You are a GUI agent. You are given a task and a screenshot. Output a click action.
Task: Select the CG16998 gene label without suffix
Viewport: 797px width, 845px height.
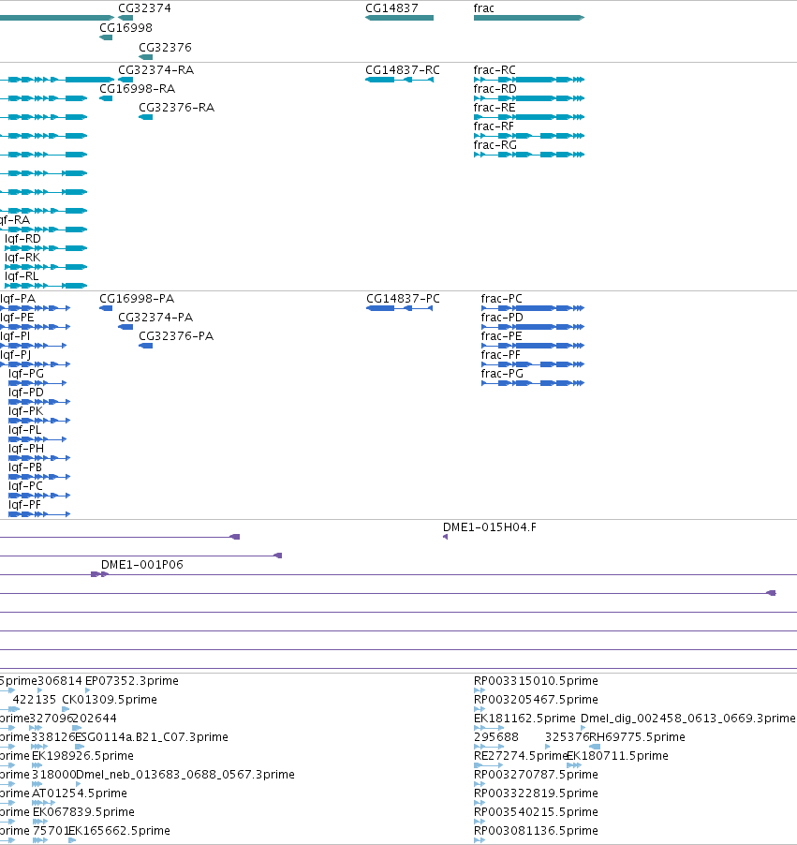point(125,27)
